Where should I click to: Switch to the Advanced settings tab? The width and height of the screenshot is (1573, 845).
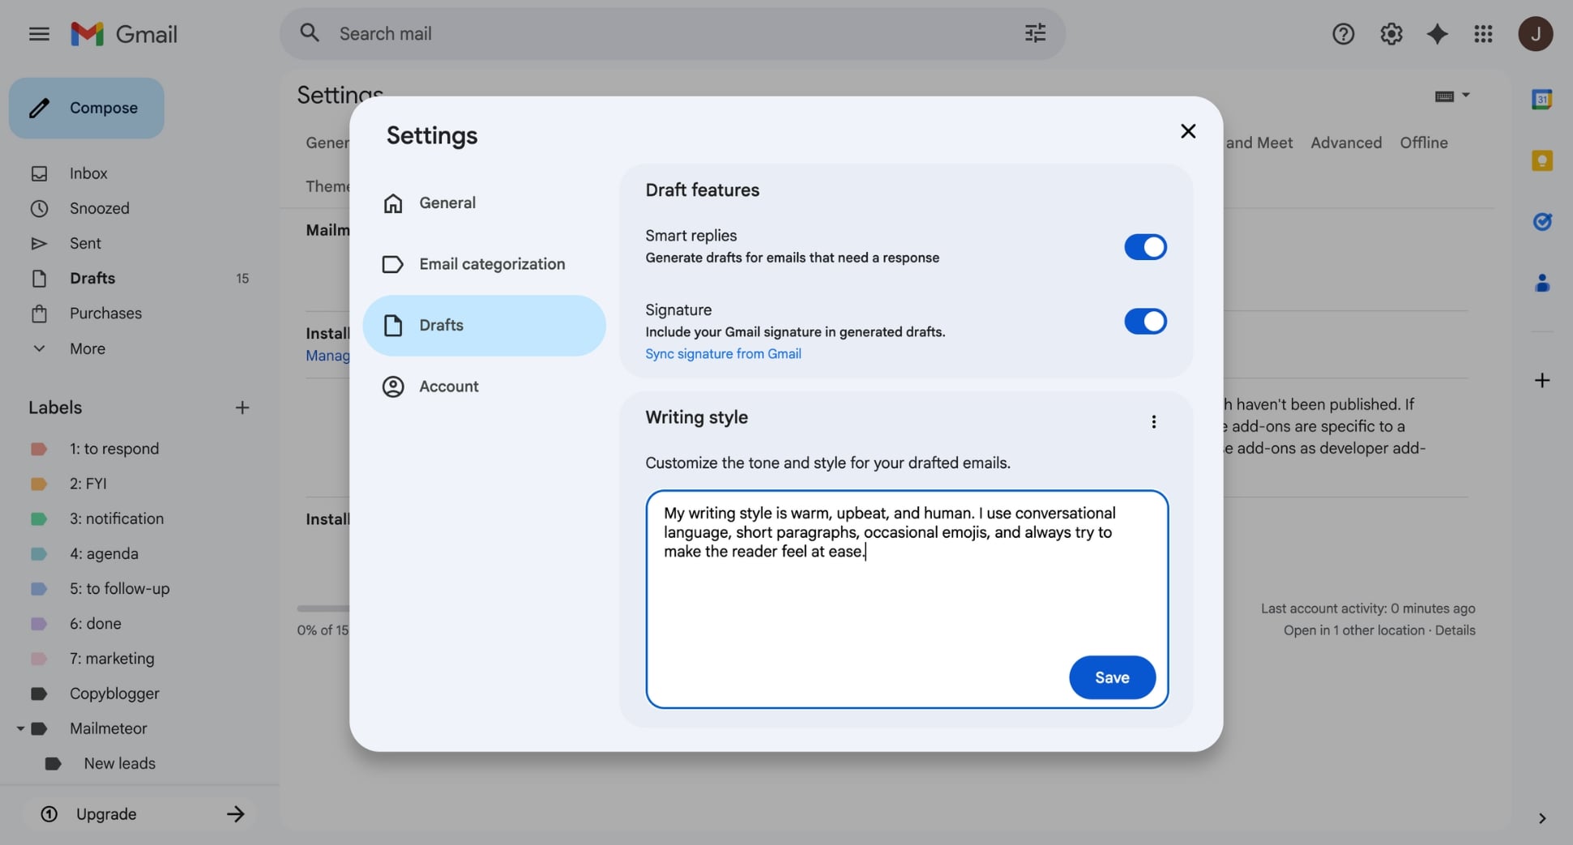[1345, 143]
